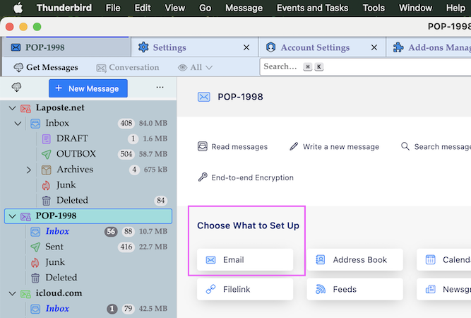
Task: Collapse the icloud.com account
Action: [x=12, y=293]
